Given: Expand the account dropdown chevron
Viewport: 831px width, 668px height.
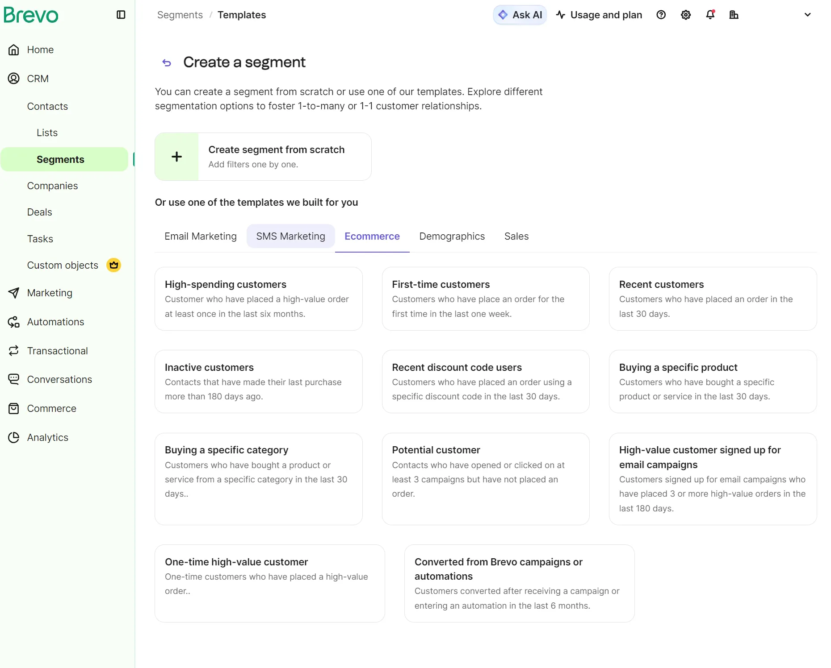Looking at the screenshot, I should [x=807, y=15].
